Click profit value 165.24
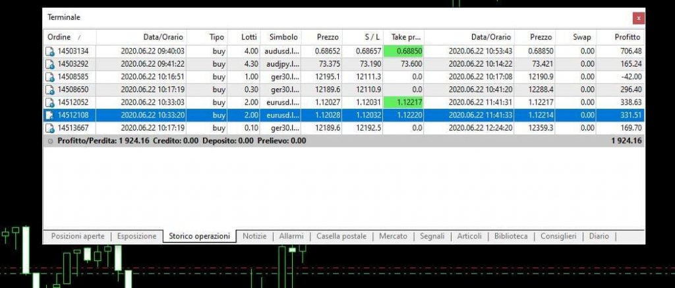 631,64
